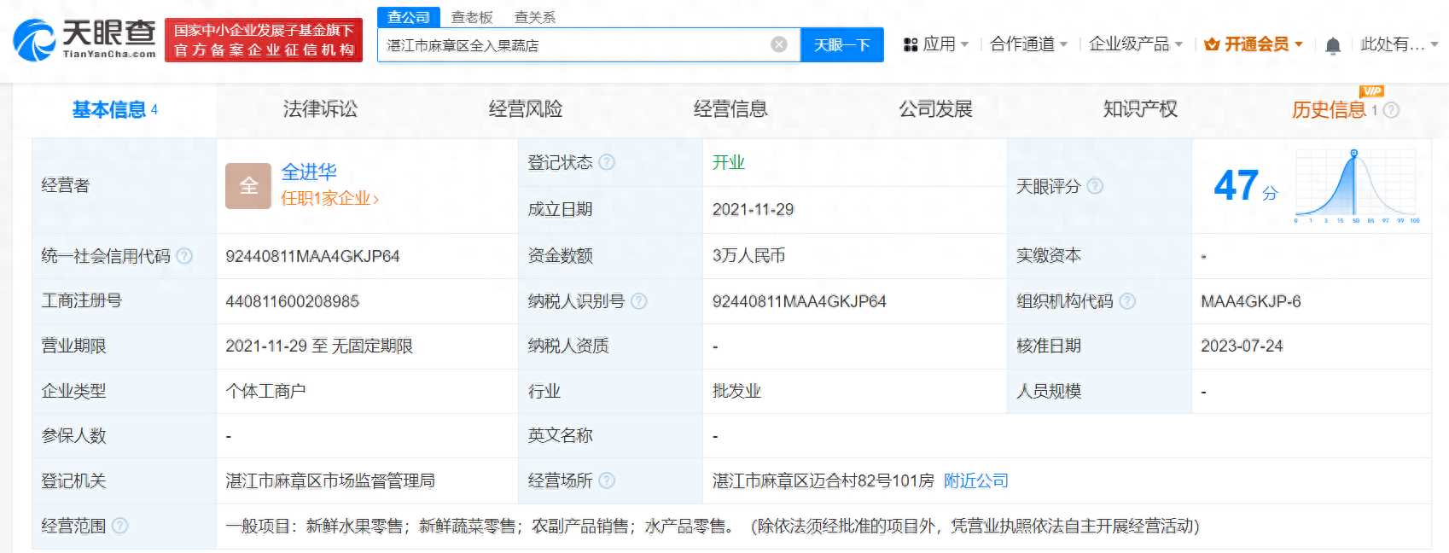
Task: Expand the 应用 dropdown menu
Action: (936, 44)
